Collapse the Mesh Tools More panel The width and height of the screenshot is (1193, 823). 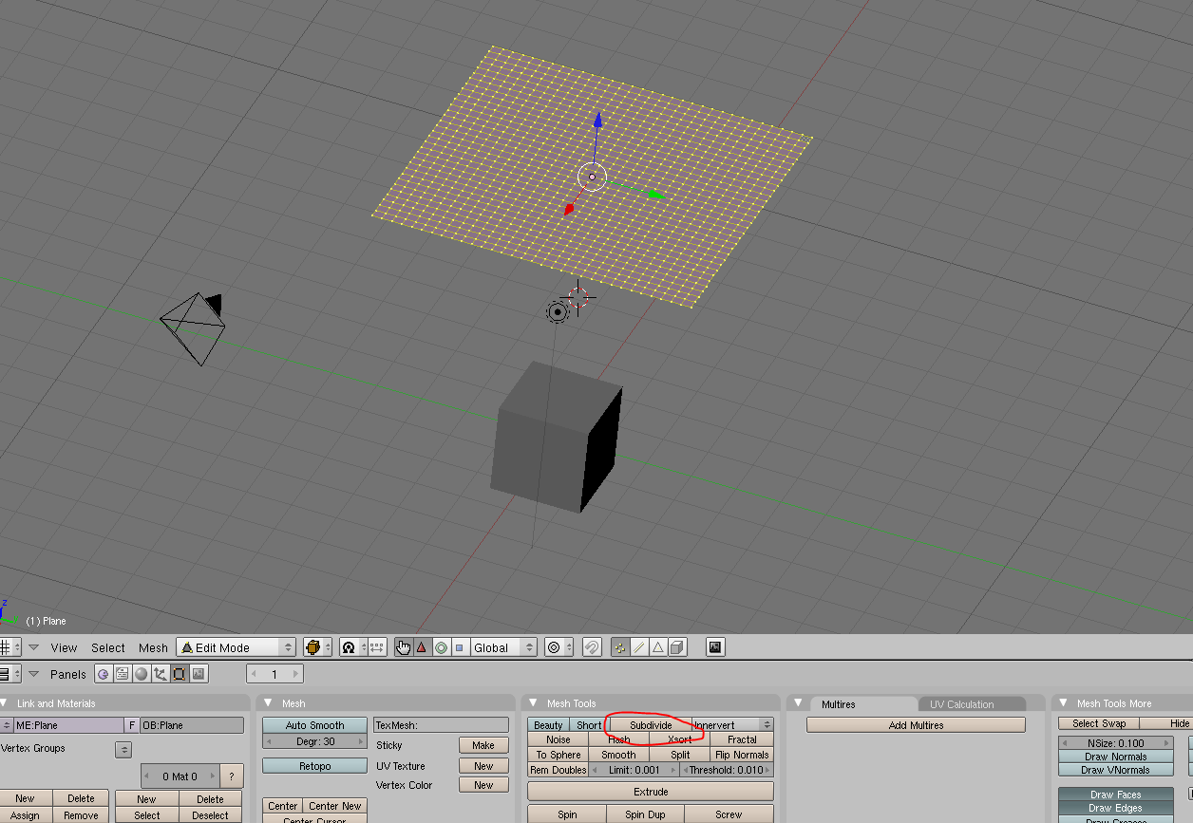(x=1063, y=703)
